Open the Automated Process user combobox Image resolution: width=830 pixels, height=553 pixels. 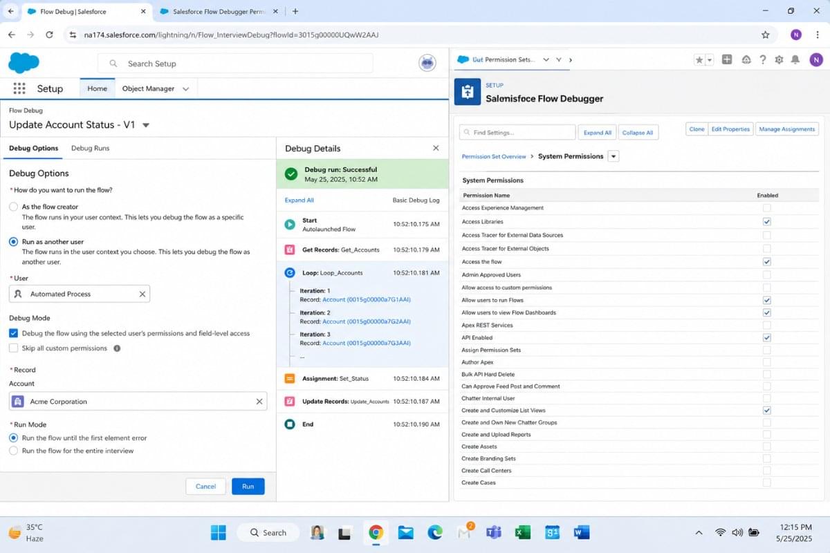(80, 294)
